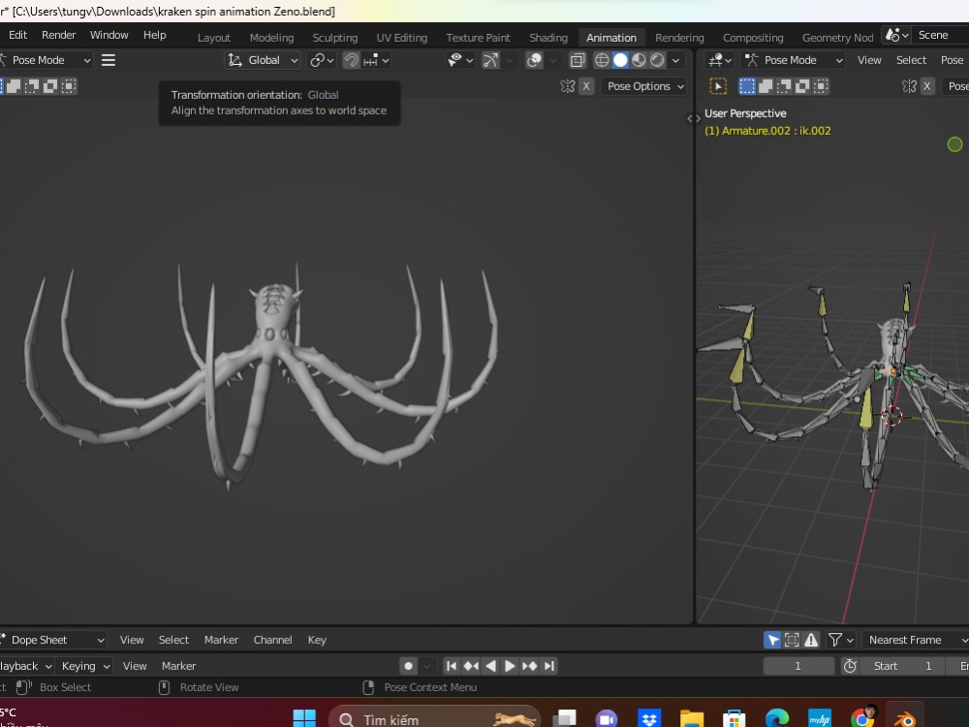Toggle viewport overlays in left viewport
The height and width of the screenshot is (727, 969).
[534, 60]
